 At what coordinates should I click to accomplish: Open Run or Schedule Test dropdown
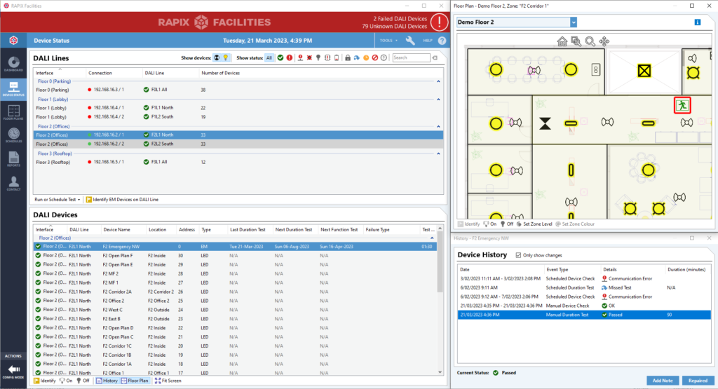pyautogui.click(x=57, y=200)
